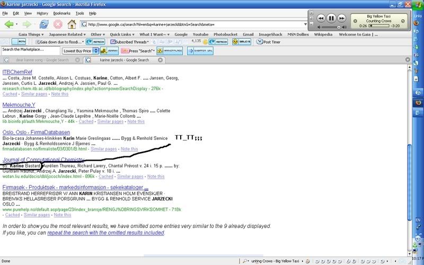
Task: Open the File menu
Action: (5, 13)
